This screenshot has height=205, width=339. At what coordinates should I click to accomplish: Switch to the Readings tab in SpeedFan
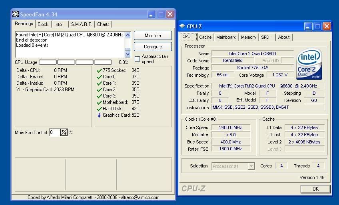(24, 24)
